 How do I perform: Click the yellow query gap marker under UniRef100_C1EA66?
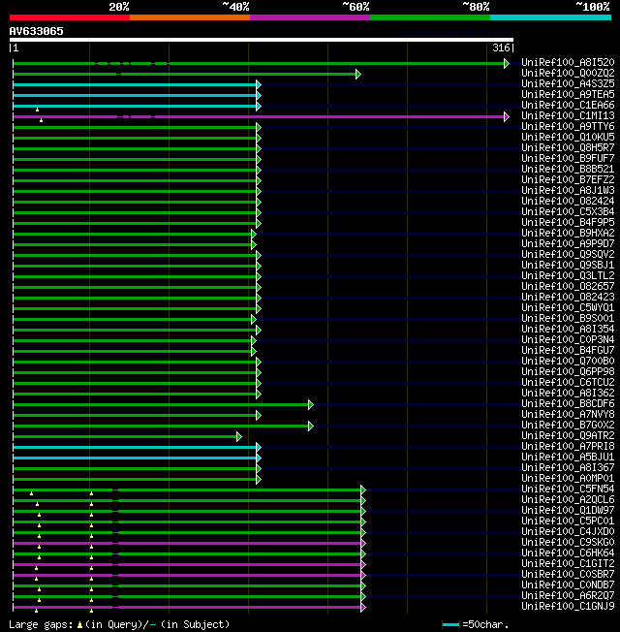point(37,110)
